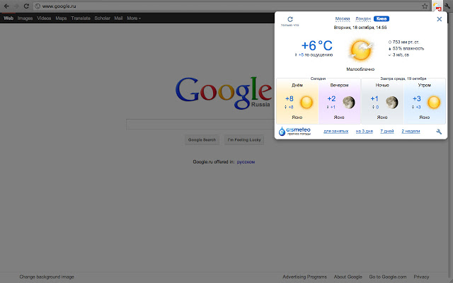Open Advertising Programs footer link
The image size is (453, 283).
click(x=305, y=277)
